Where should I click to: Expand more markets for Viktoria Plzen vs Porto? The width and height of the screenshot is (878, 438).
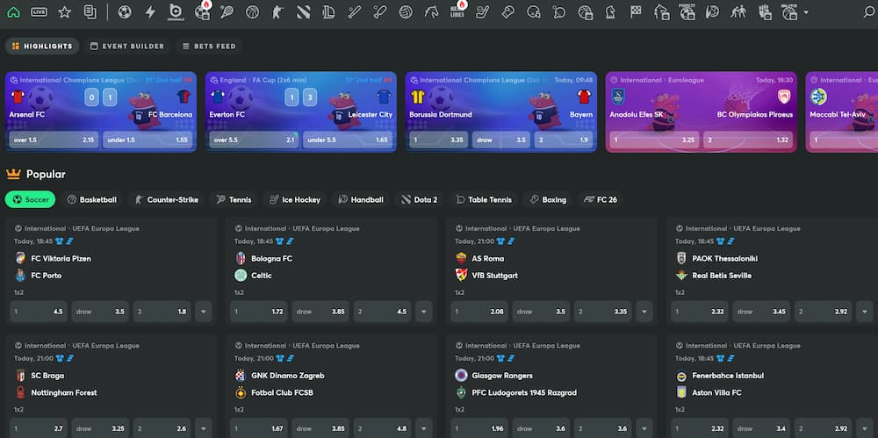[x=204, y=312]
